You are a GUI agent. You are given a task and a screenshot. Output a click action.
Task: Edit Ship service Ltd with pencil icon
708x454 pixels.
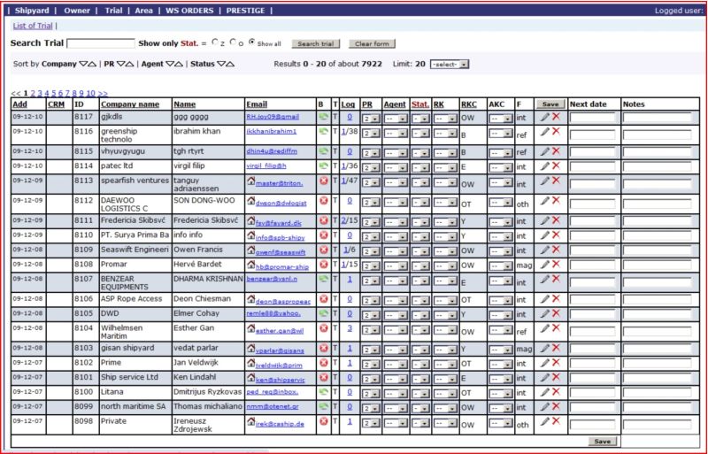click(x=545, y=377)
